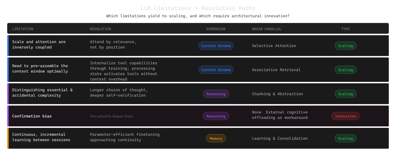This screenshot has width=396, height=158.
Task: Click the orange bar beside Continuous learning row
Action: 8,138
